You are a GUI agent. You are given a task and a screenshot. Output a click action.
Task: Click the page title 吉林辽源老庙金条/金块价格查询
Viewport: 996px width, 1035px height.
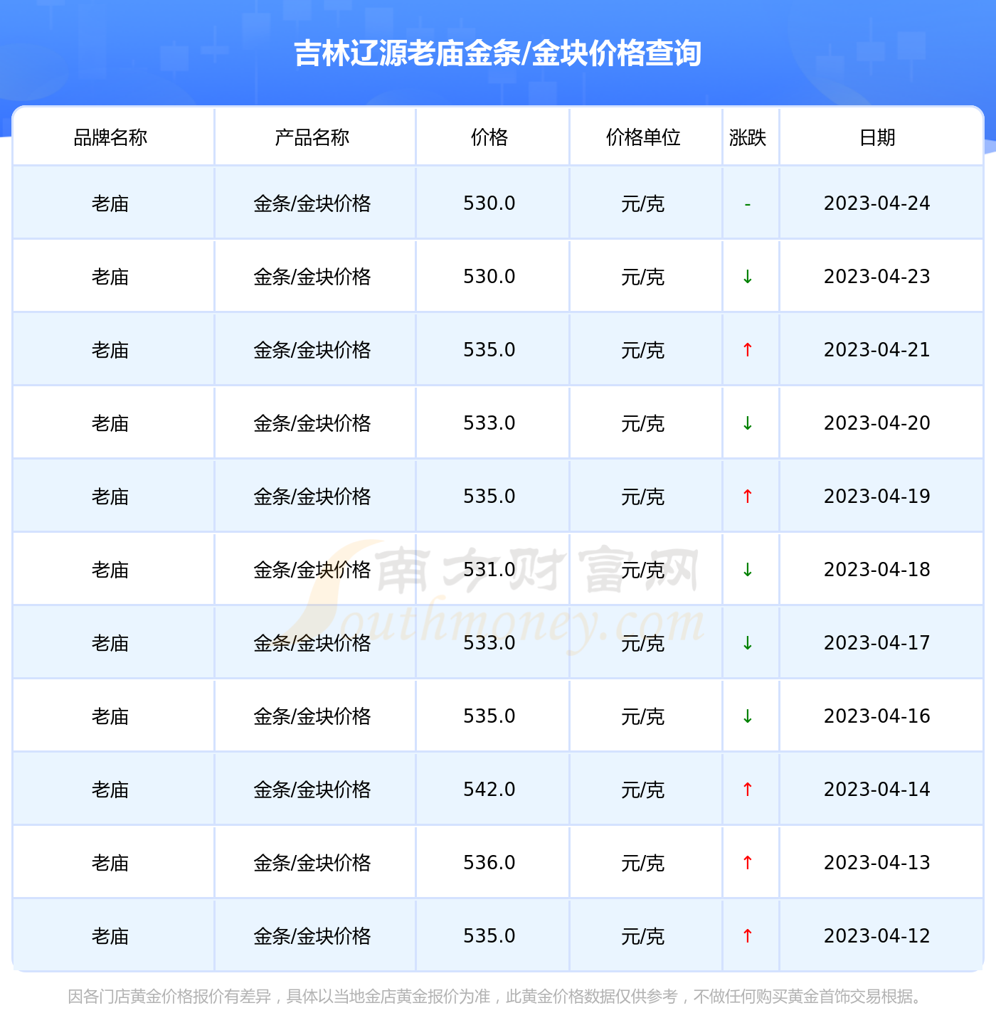497,53
